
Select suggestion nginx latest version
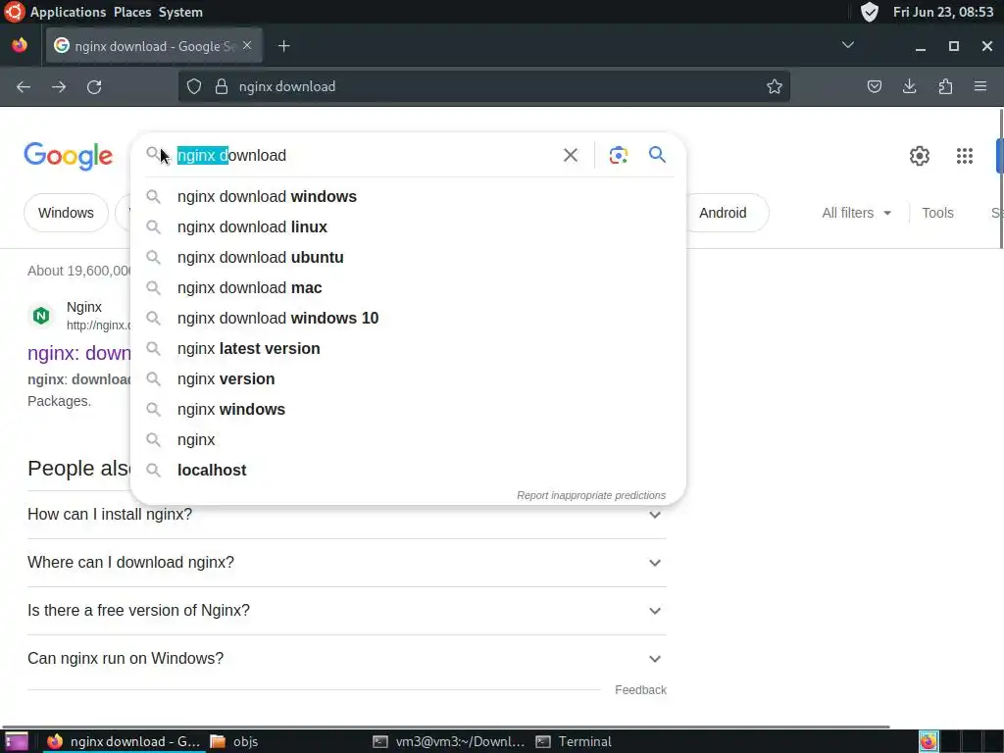(x=408, y=348)
